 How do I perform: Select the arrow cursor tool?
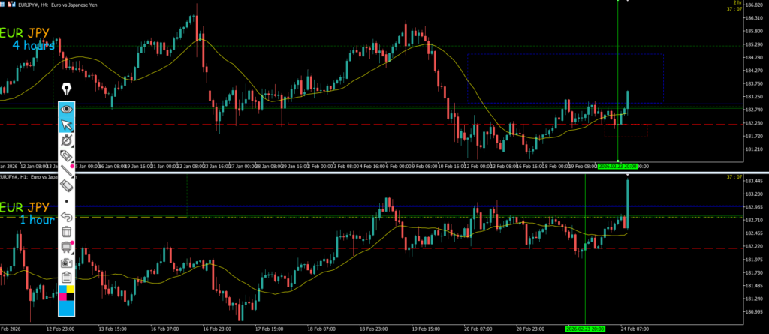(68, 124)
